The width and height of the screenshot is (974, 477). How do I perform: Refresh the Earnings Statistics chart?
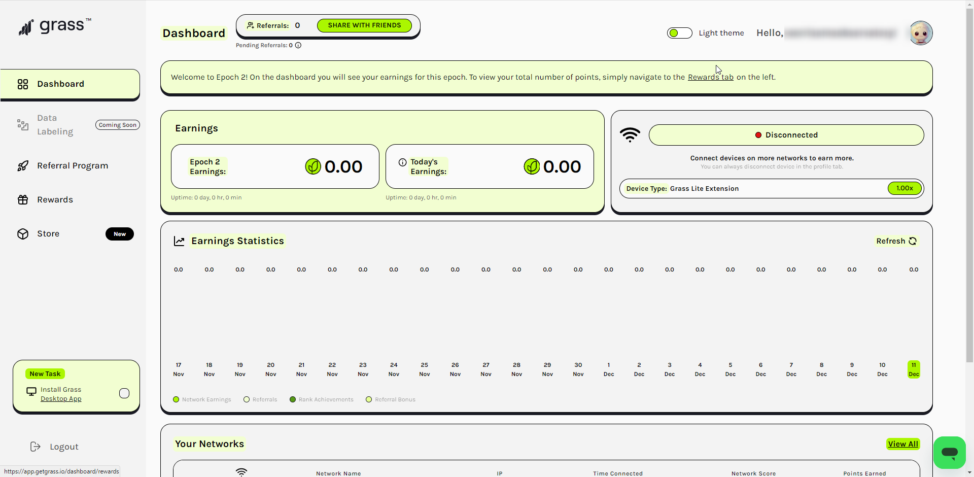tap(896, 241)
